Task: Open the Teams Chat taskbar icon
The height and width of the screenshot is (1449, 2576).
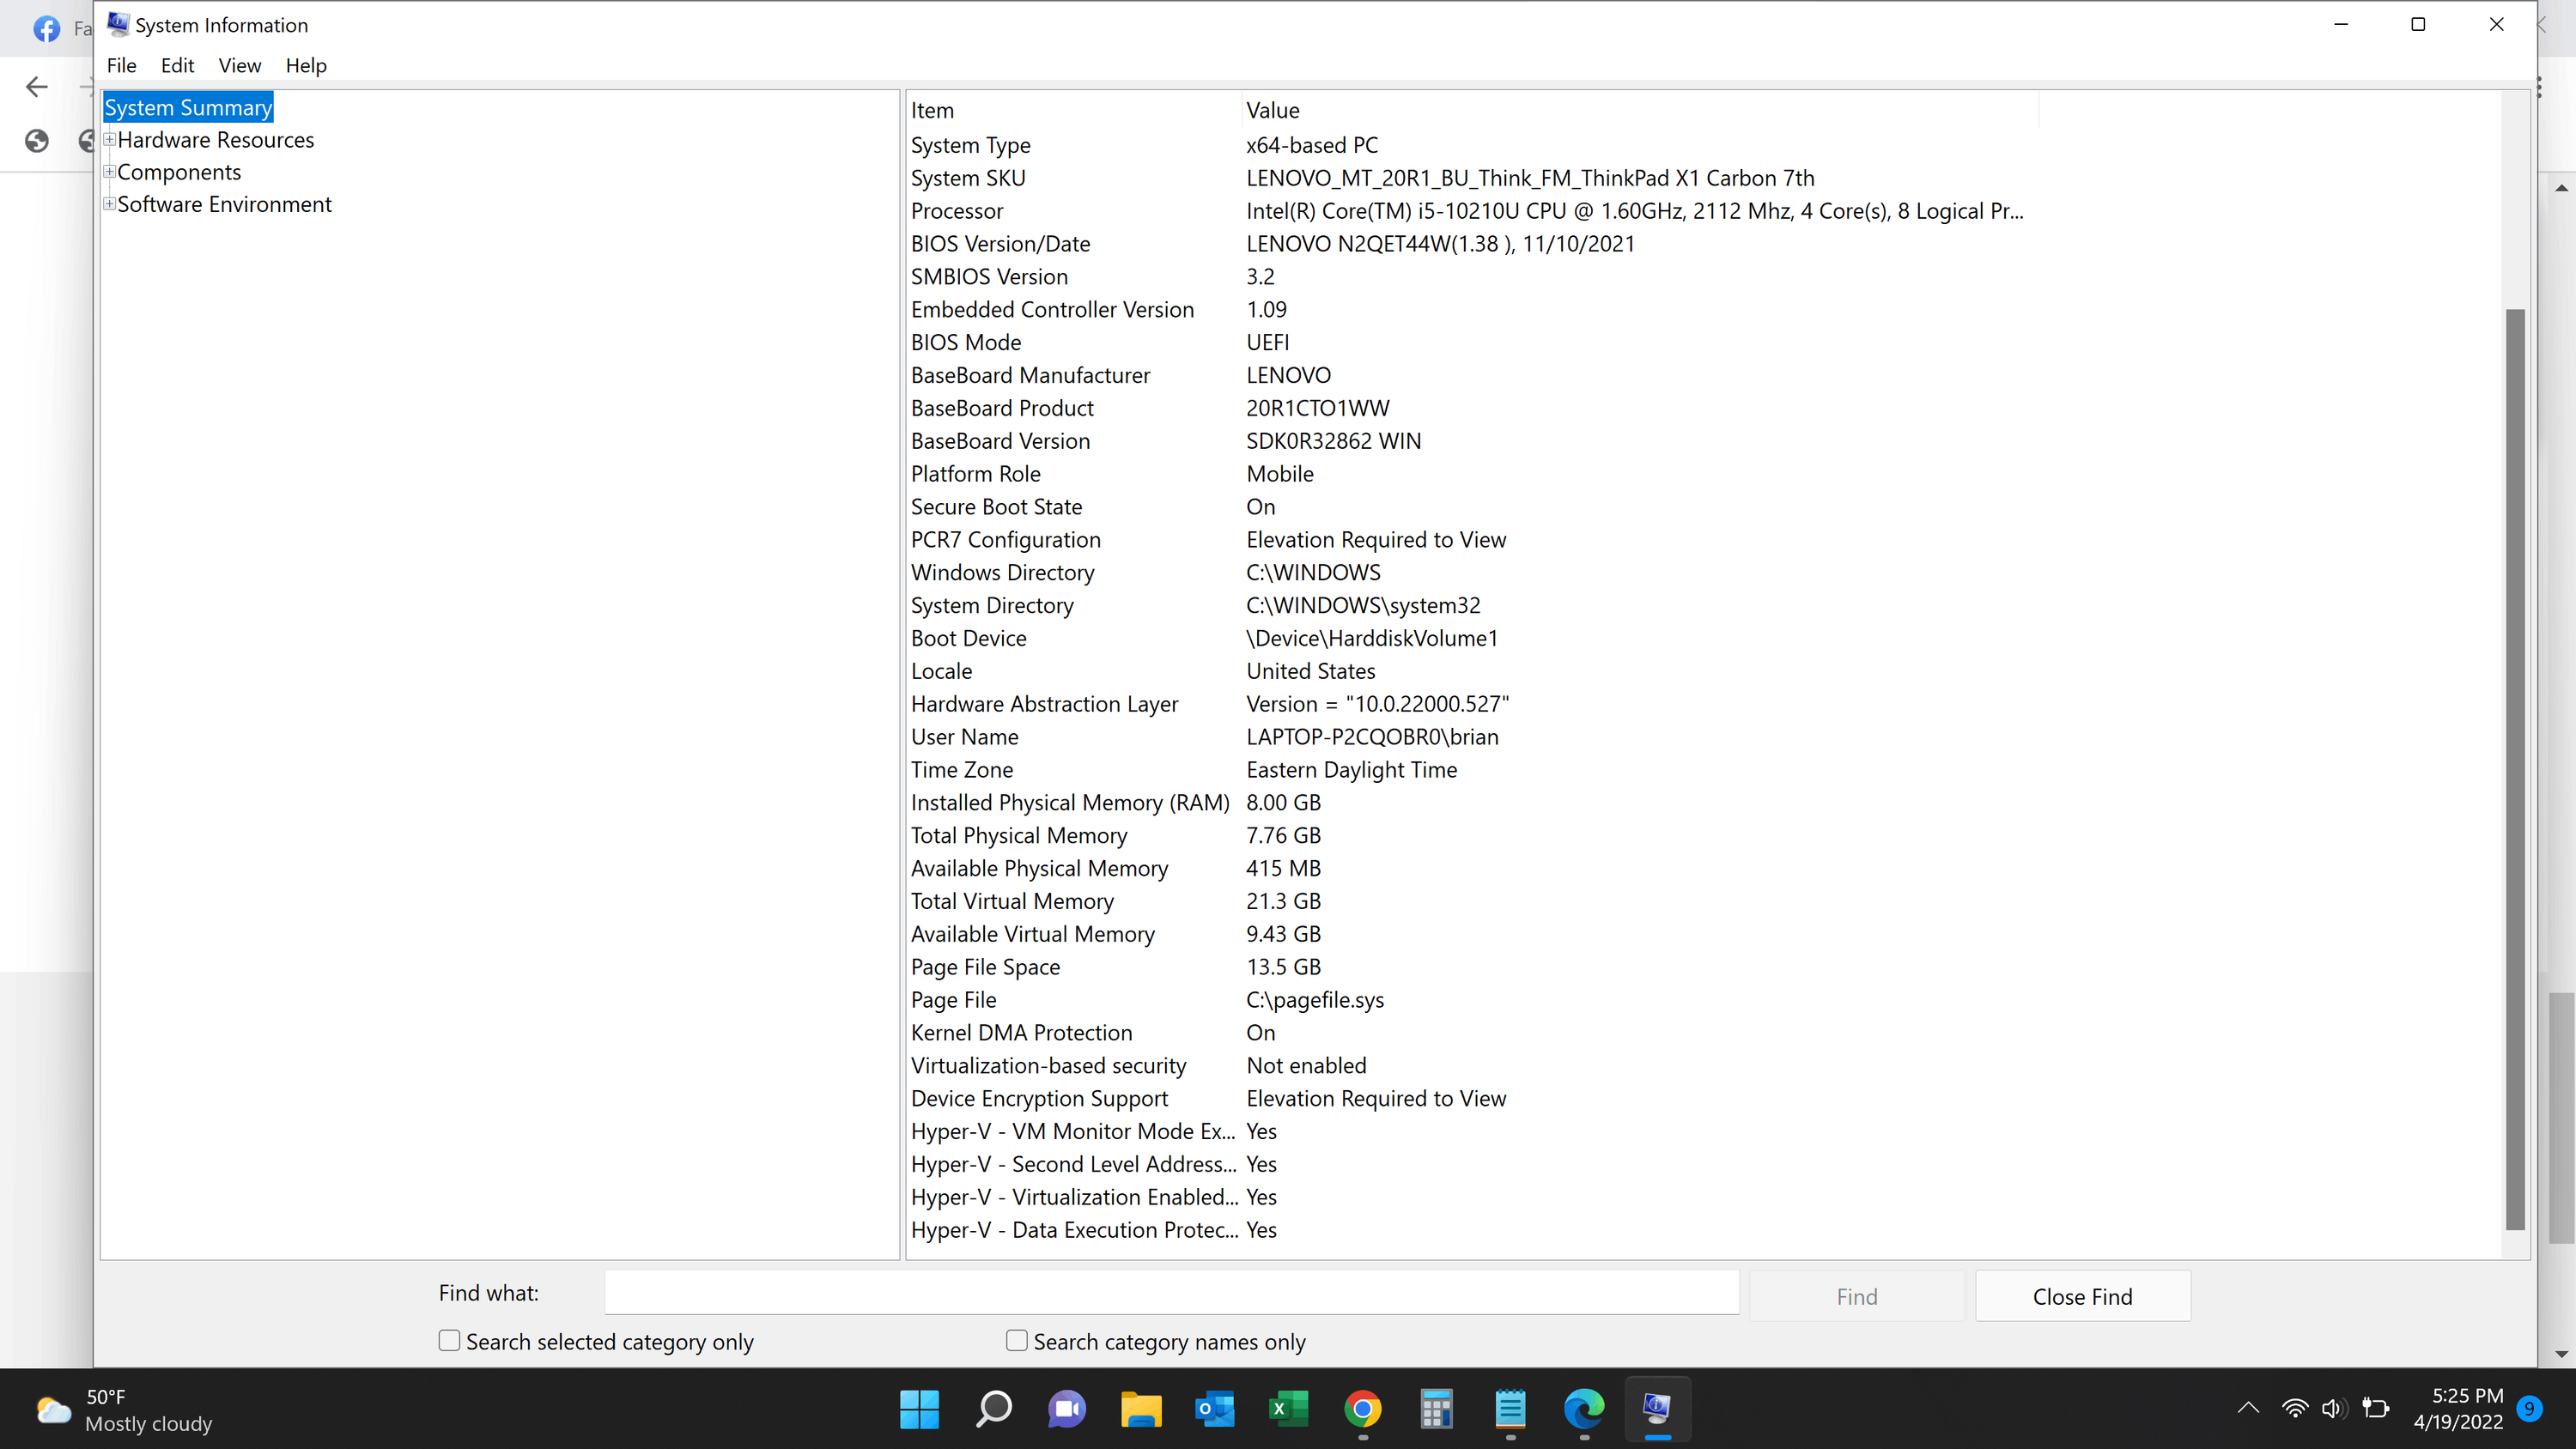Action: point(1066,1409)
